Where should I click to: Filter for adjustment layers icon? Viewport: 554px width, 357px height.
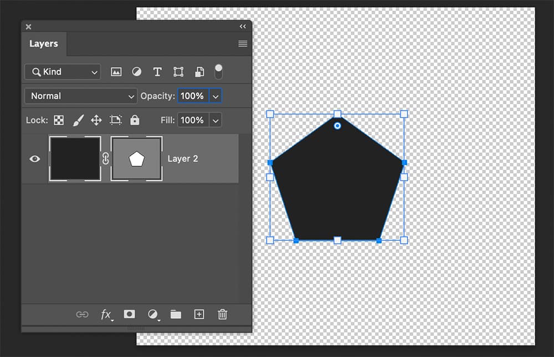[137, 72]
